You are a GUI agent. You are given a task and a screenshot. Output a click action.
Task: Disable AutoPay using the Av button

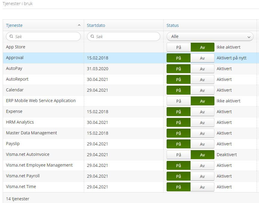[202, 69]
